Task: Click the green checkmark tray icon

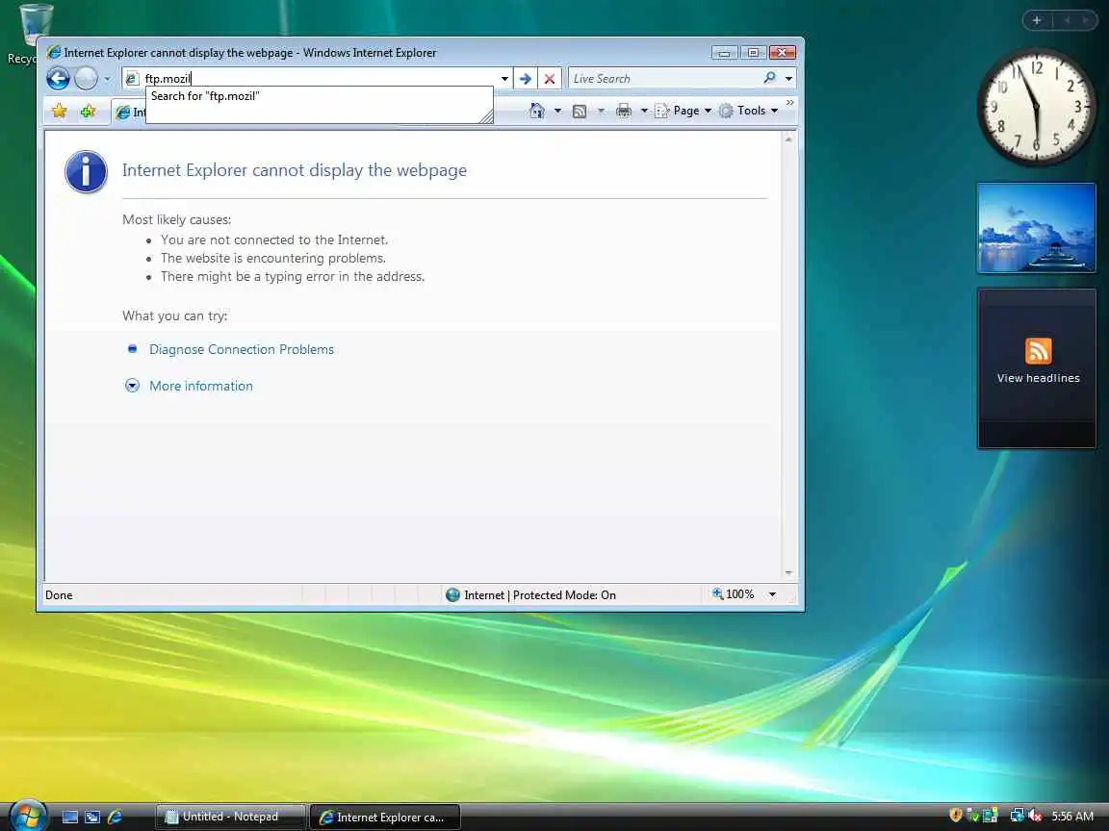Action: pos(973,816)
